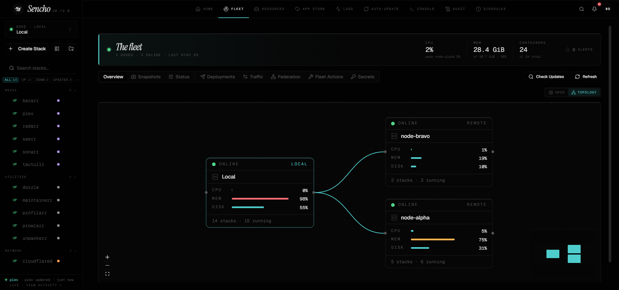Collapse the NETWORK stack group
Viewport: 619px width, 290px height.
pyautogui.click(x=41, y=251)
